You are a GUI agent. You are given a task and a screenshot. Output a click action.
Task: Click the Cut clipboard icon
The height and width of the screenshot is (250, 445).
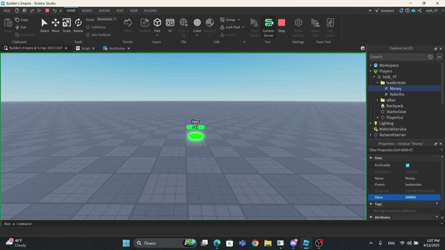click(17, 27)
